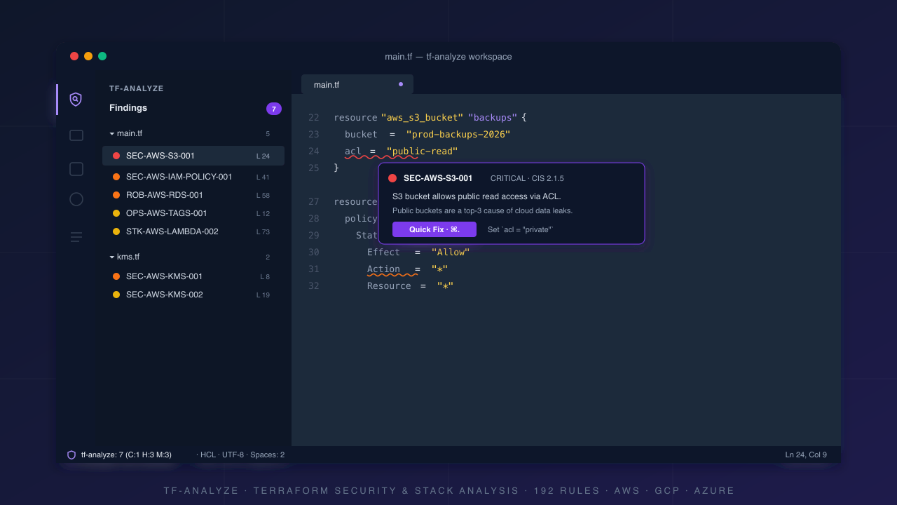Click the red severity dot in the popup
897x505 pixels.
click(392, 178)
